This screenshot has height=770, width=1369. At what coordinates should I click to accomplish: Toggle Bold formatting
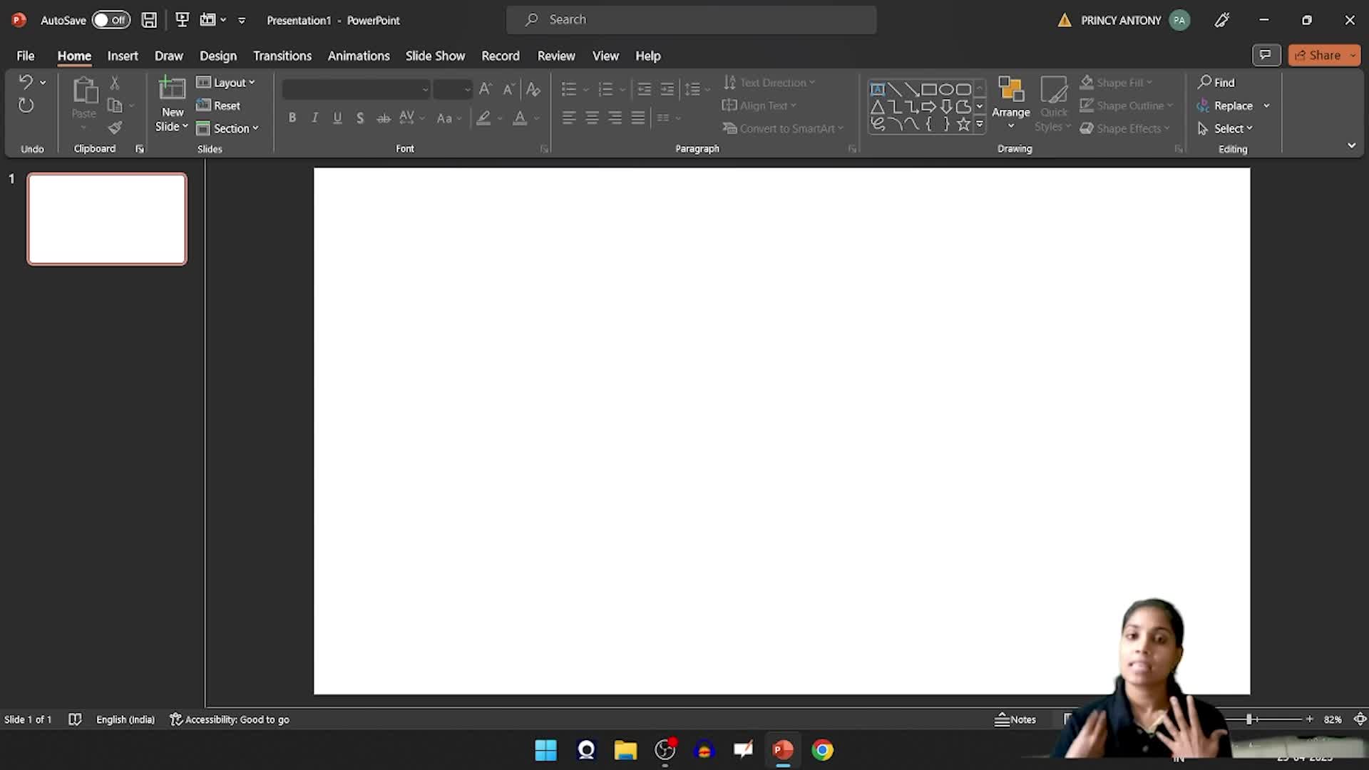coord(292,118)
